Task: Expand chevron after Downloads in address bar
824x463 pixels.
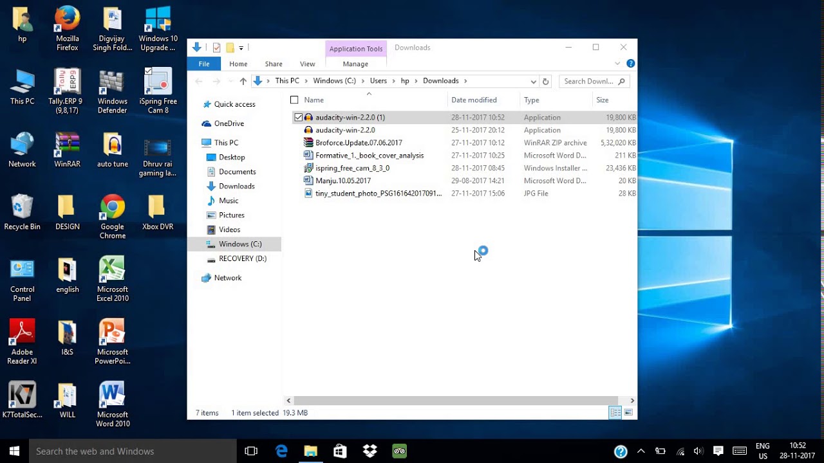Action: [x=465, y=81]
